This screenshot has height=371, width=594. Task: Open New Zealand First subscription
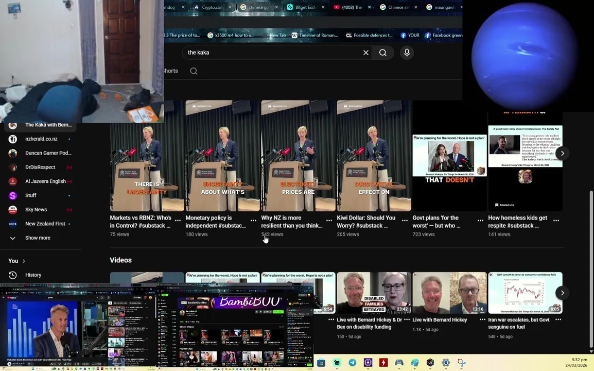(x=40, y=224)
